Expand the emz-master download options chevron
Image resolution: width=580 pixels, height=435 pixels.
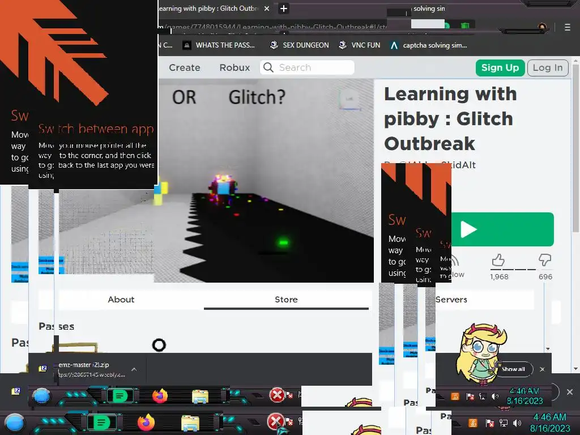(134, 369)
